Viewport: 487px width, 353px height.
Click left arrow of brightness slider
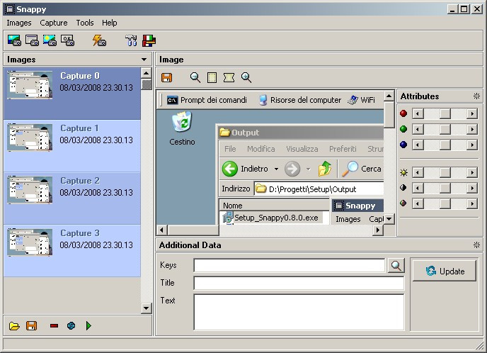pos(418,173)
